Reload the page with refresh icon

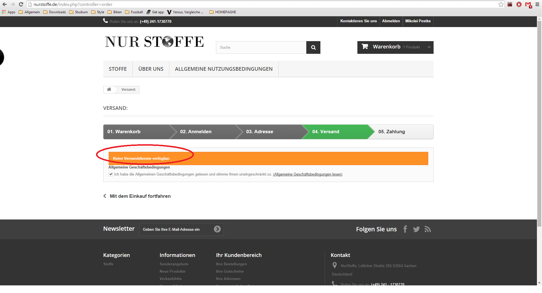[21, 4]
